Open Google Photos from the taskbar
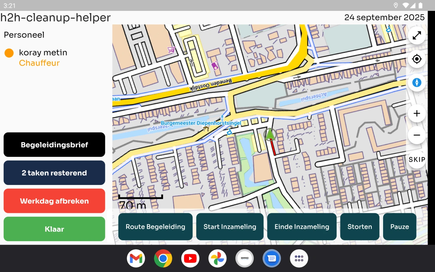 pyautogui.click(x=217, y=258)
